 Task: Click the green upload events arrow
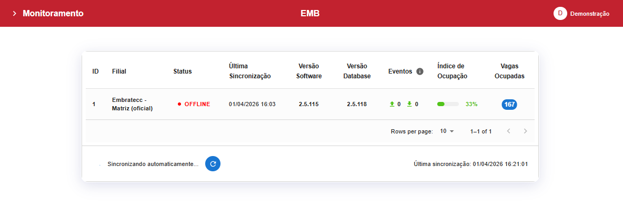[x=392, y=105]
